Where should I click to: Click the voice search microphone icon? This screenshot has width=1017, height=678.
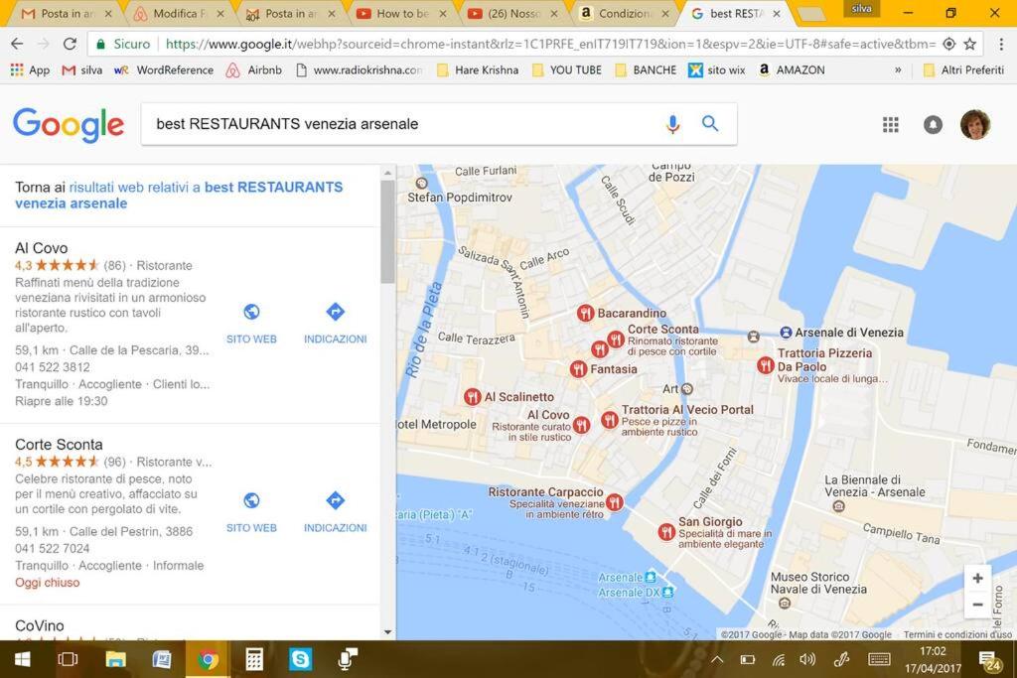pyautogui.click(x=672, y=124)
